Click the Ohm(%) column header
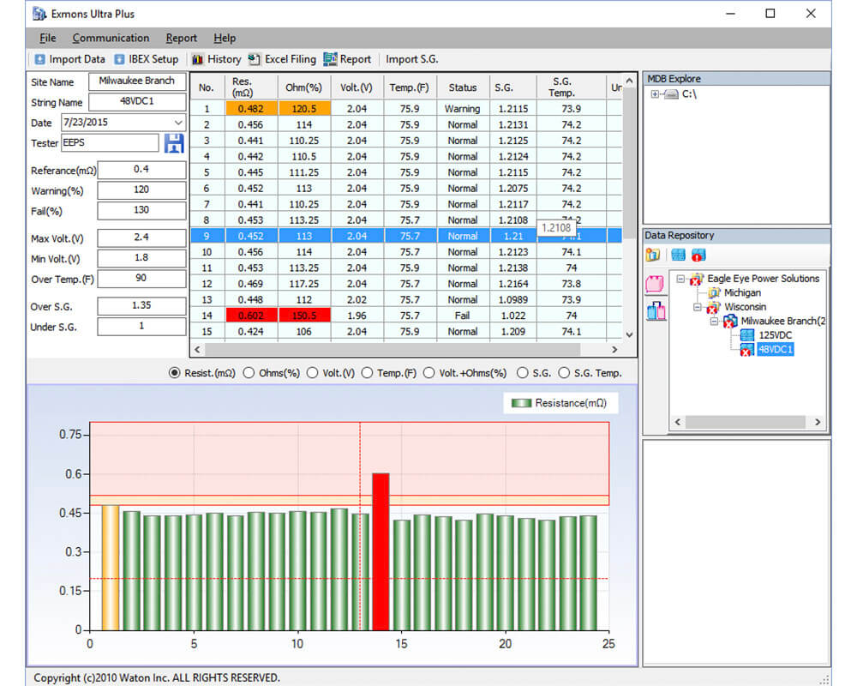The width and height of the screenshot is (857, 686). point(304,87)
